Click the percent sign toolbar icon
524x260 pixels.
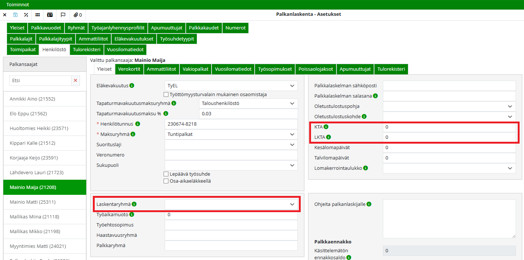25,15
